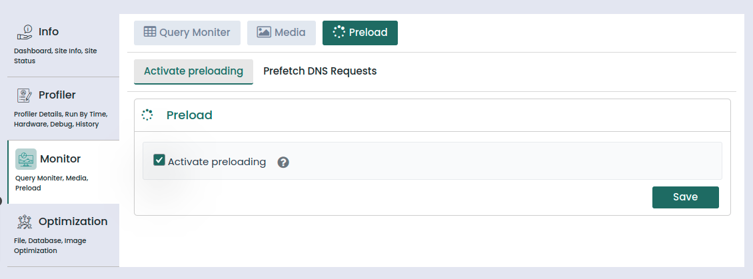Click the spinner icon on Preload button
The height and width of the screenshot is (279, 753).
coord(339,32)
